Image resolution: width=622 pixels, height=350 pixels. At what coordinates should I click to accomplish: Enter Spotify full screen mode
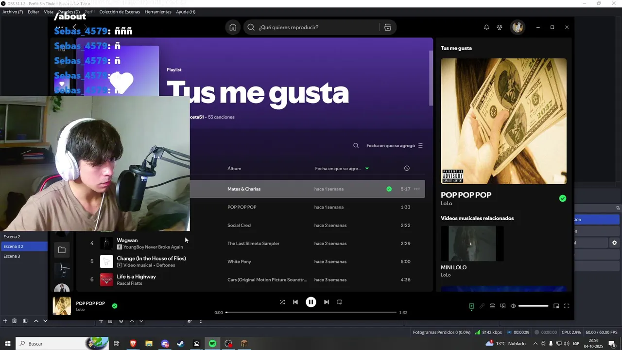(567, 306)
